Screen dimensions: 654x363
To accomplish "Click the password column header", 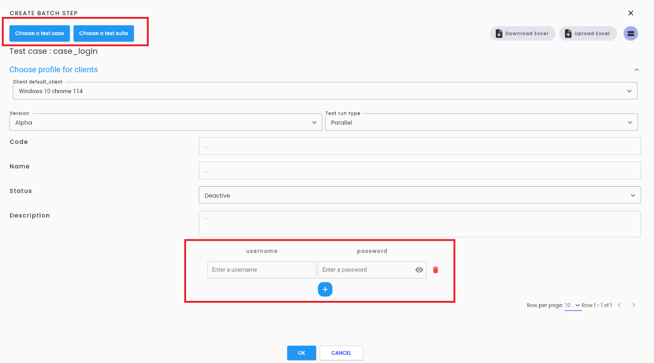I will pos(372,251).
